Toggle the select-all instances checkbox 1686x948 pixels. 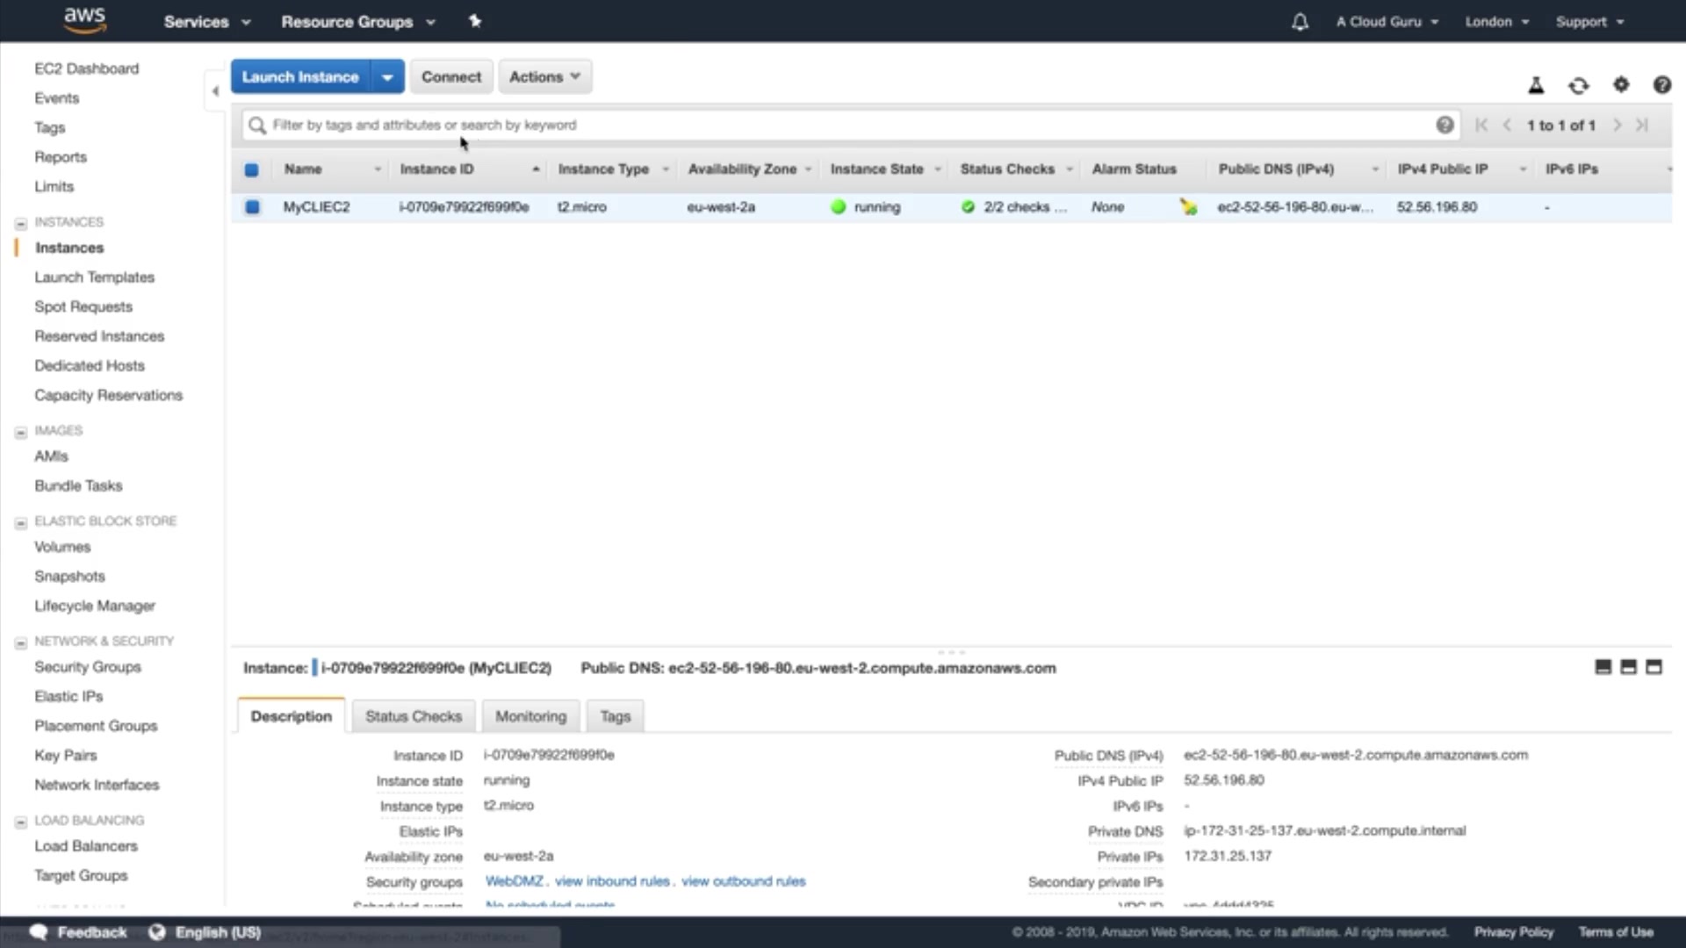252,169
